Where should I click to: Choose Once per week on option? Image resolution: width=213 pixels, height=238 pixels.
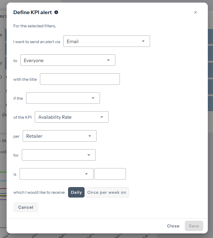tap(107, 192)
